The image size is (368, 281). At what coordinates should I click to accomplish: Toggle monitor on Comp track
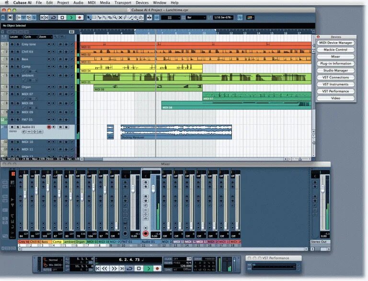54,66
